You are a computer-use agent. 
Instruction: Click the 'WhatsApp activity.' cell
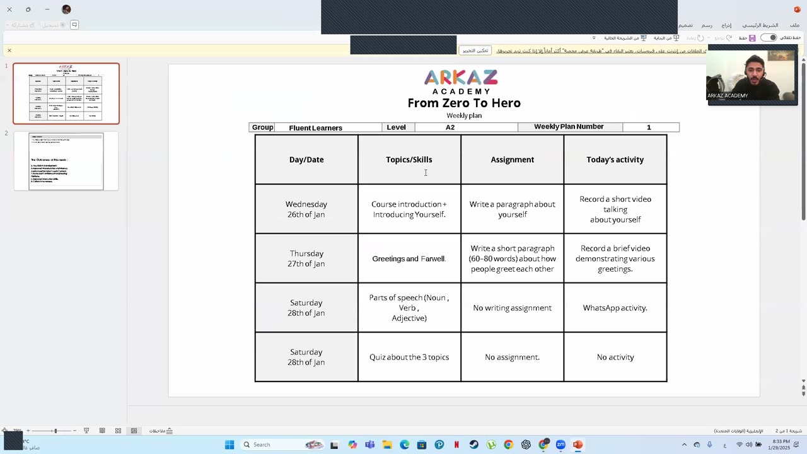coord(615,308)
